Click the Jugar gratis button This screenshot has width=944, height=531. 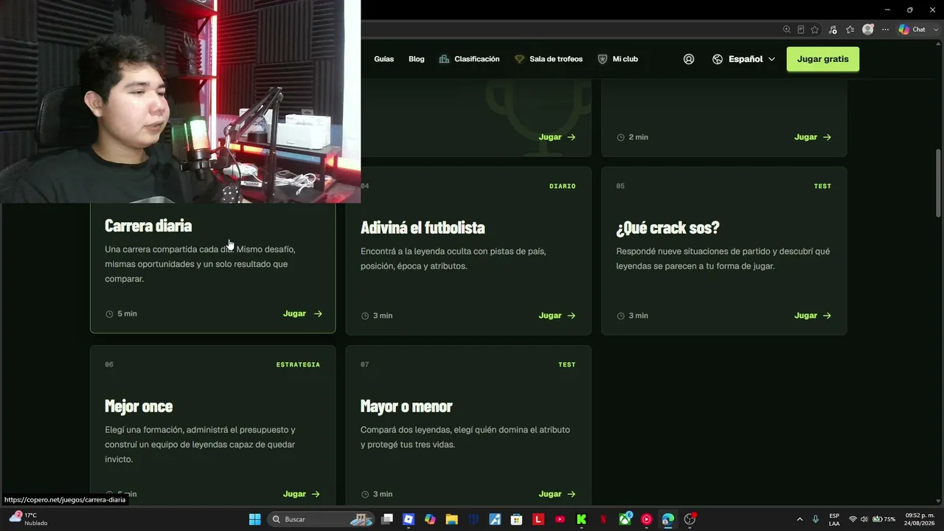click(x=823, y=59)
